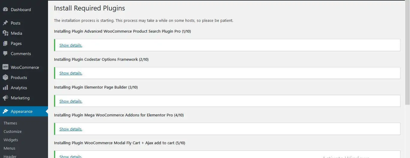
Task: Open the Customize submenu item
Action: pos(13,131)
